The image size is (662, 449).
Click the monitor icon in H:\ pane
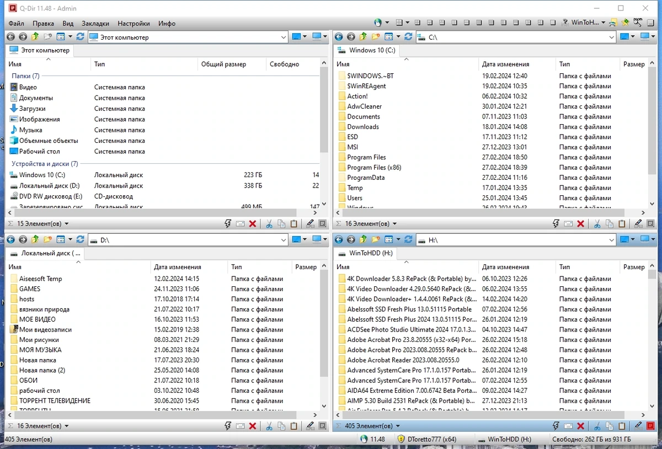pos(644,240)
